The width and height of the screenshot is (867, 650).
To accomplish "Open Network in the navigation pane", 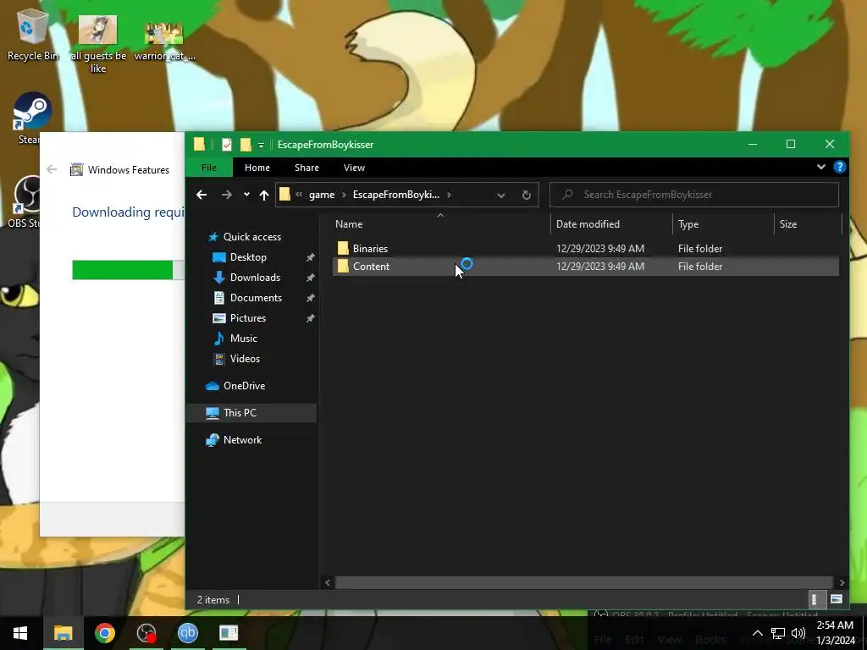I will click(x=242, y=440).
